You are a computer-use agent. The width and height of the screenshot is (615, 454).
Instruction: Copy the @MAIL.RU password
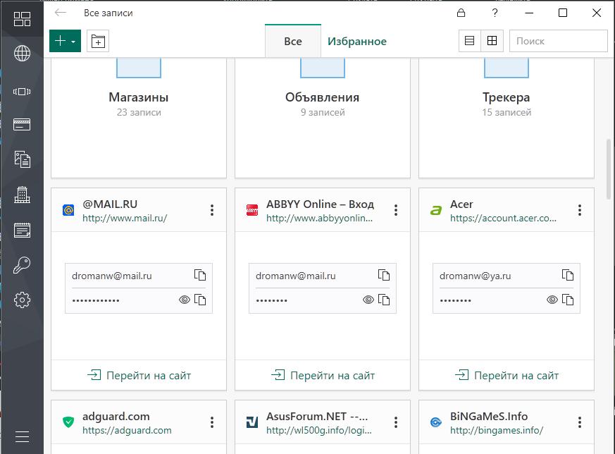(200, 300)
